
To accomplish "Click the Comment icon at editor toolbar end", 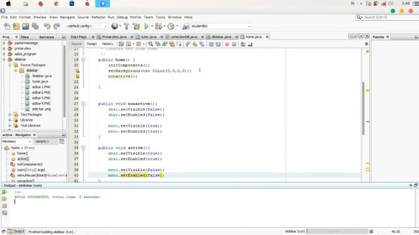I will pos(243,44).
